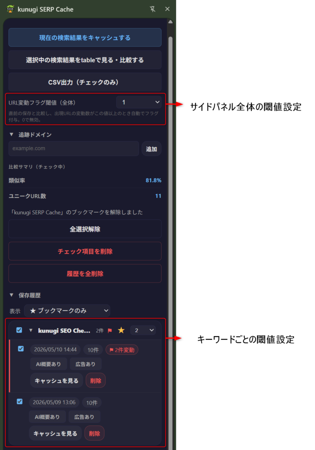
Task: Collapse the 保存履歴 section triangle
Action: 11,295
